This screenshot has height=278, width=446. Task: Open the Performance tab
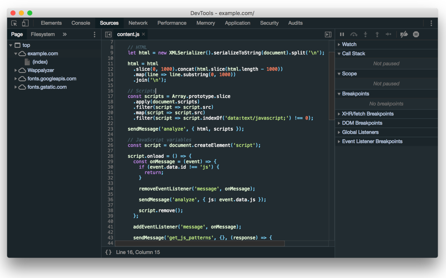[x=172, y=23]
